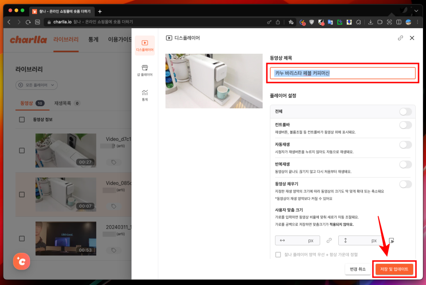Open the 이용가이드 nav item
The width and height of the screenshot is (426, 285).
[x=120, y=40]
